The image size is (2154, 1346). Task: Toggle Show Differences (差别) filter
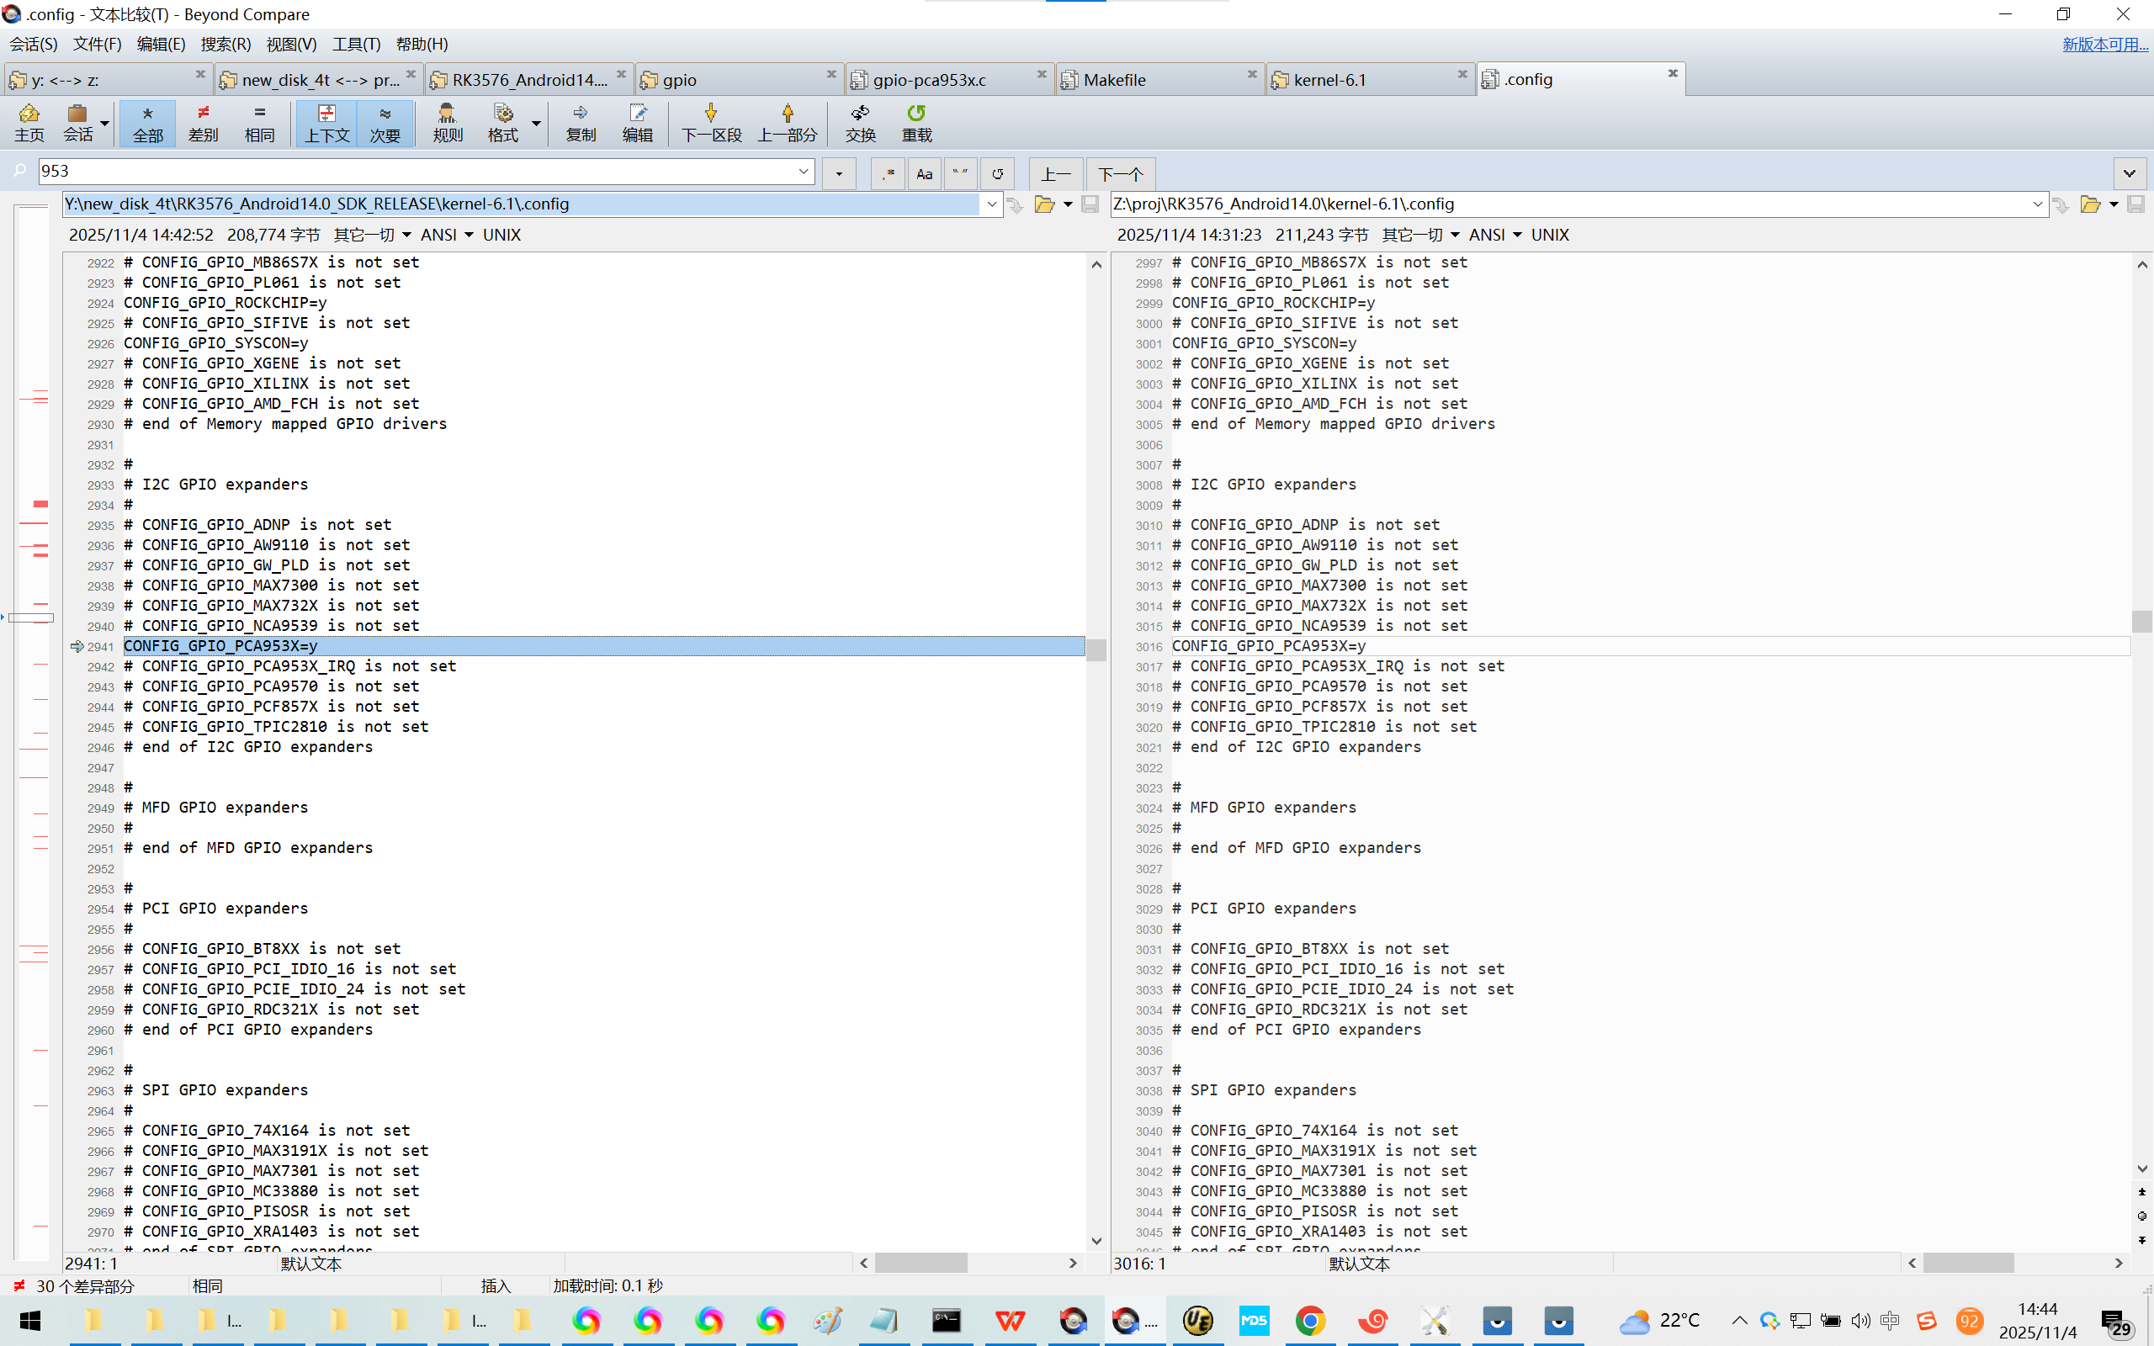[x=203, y=122]
